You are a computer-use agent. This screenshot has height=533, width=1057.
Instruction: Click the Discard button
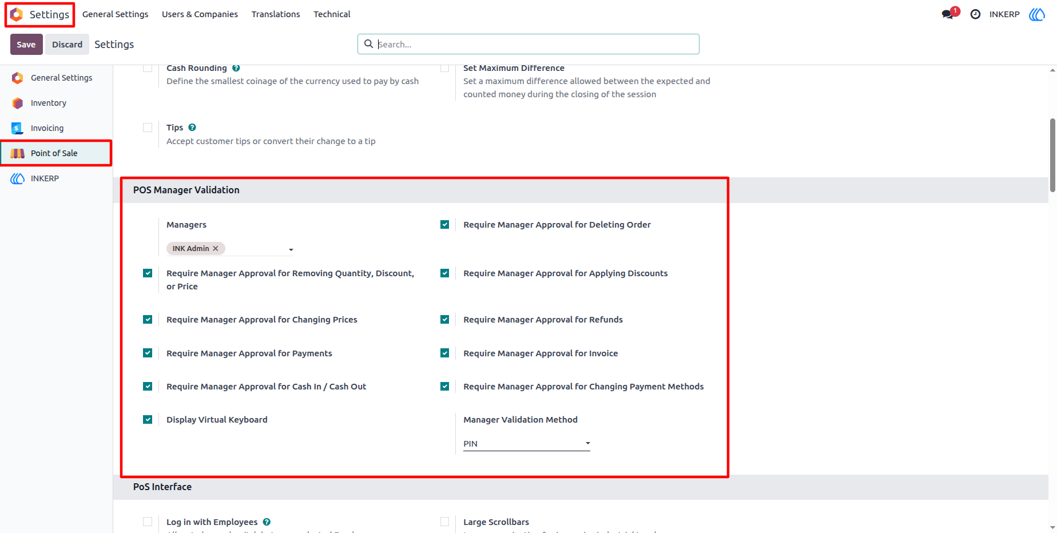[x=67, y=45]
